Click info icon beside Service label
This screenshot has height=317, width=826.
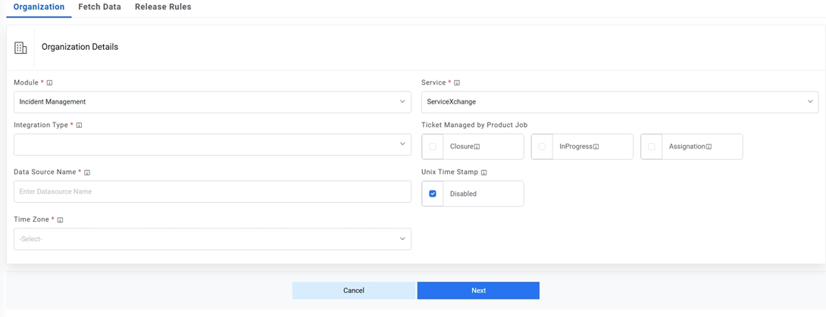click(x=457, y=82)
